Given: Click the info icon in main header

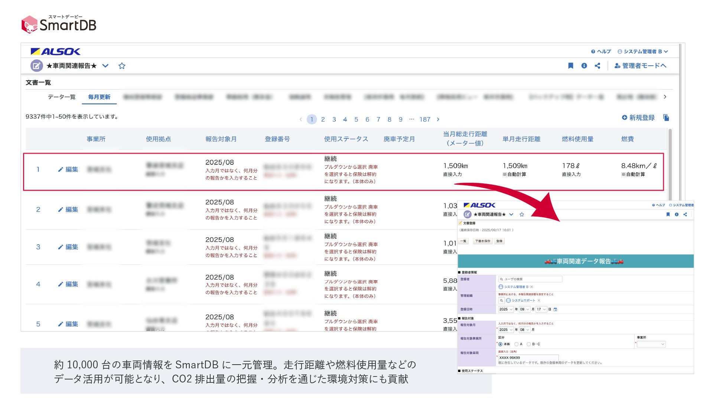Looking at the screenshot, I should (584, 66).
